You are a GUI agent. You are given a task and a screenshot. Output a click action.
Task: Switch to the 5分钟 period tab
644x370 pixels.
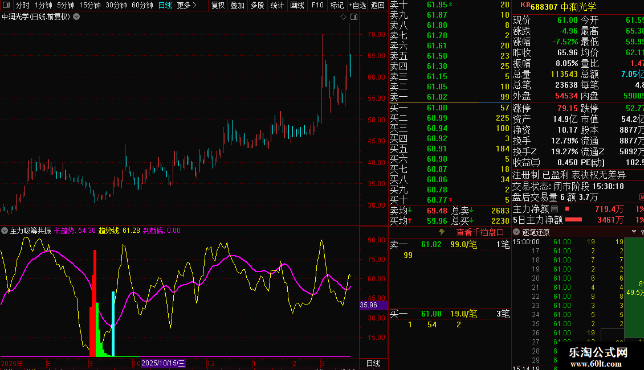coord(66,5)
